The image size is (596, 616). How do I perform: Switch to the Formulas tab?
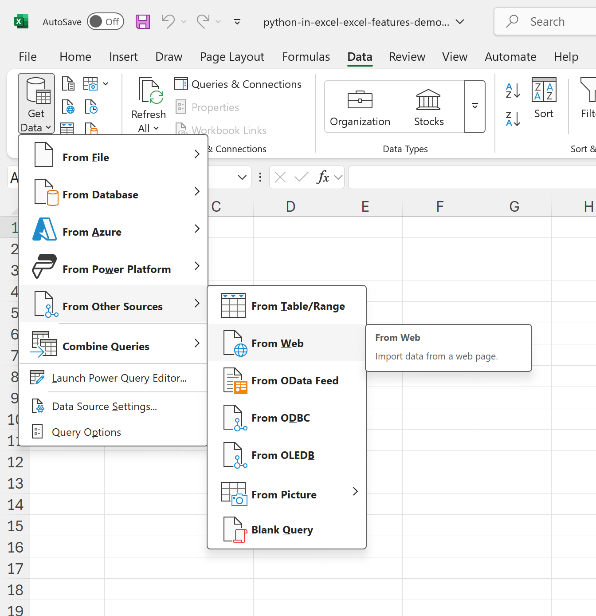pos(306,57)
